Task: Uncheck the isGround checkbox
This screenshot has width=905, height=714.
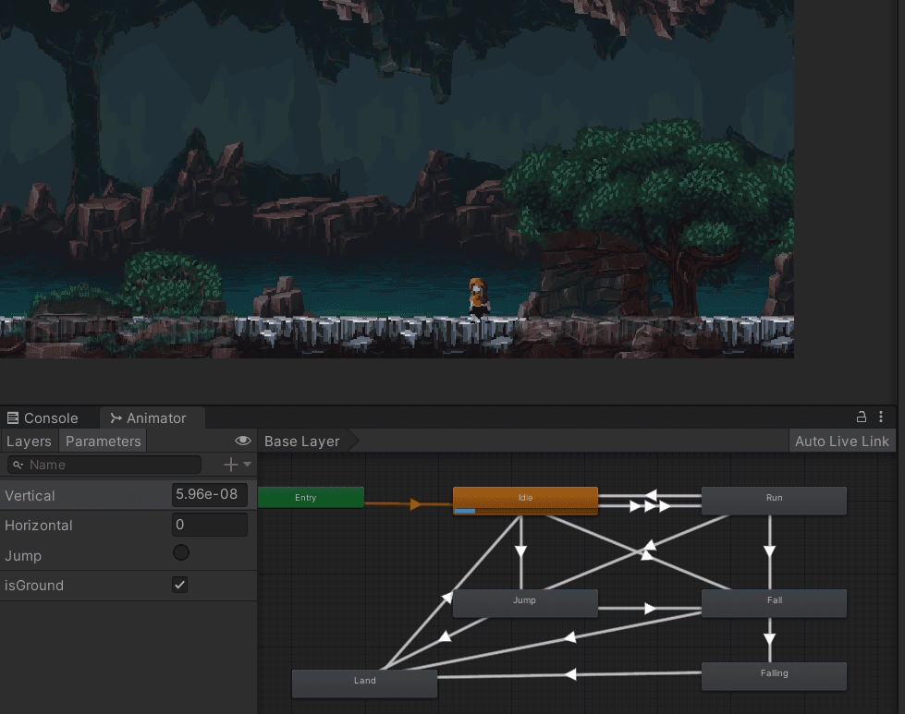Action: click(179, 585)
